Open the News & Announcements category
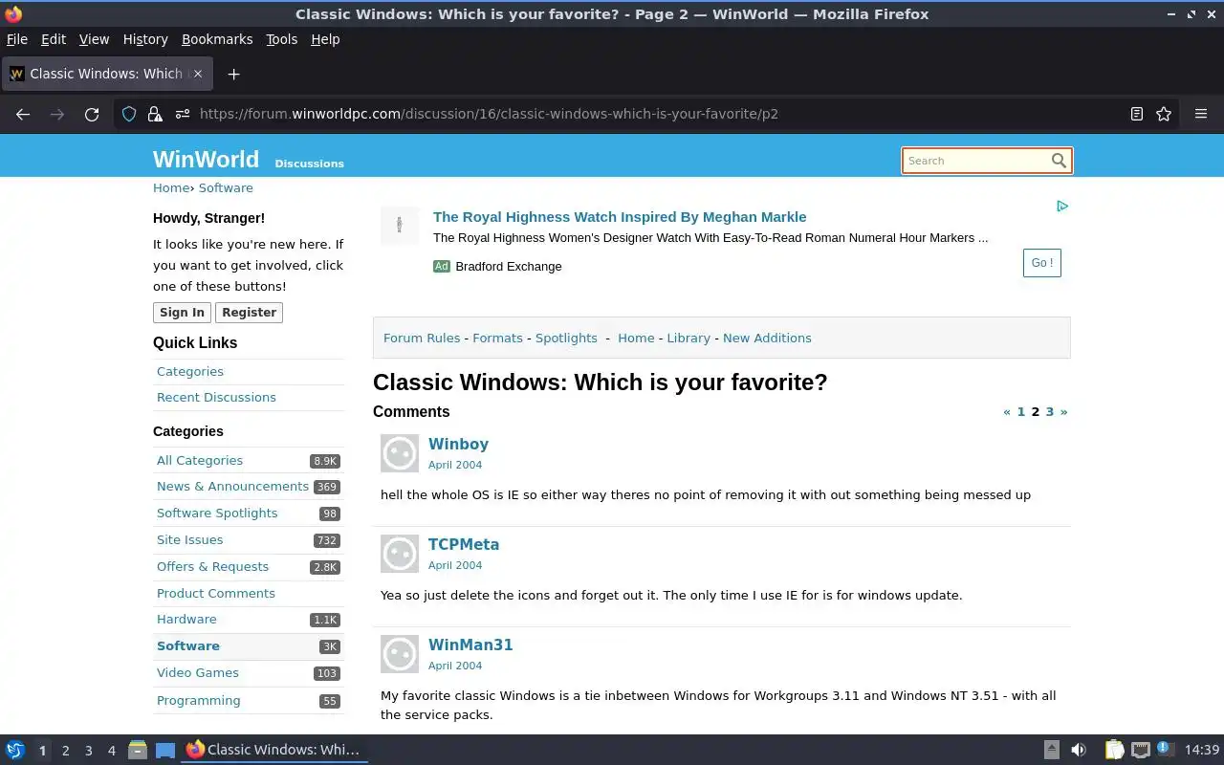This screenshot has width=1224, height=765. click(x=232, y=487)
